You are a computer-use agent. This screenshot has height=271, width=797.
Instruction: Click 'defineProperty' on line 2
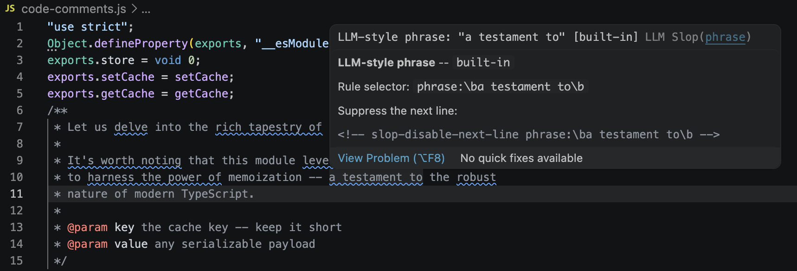point(141,44)
